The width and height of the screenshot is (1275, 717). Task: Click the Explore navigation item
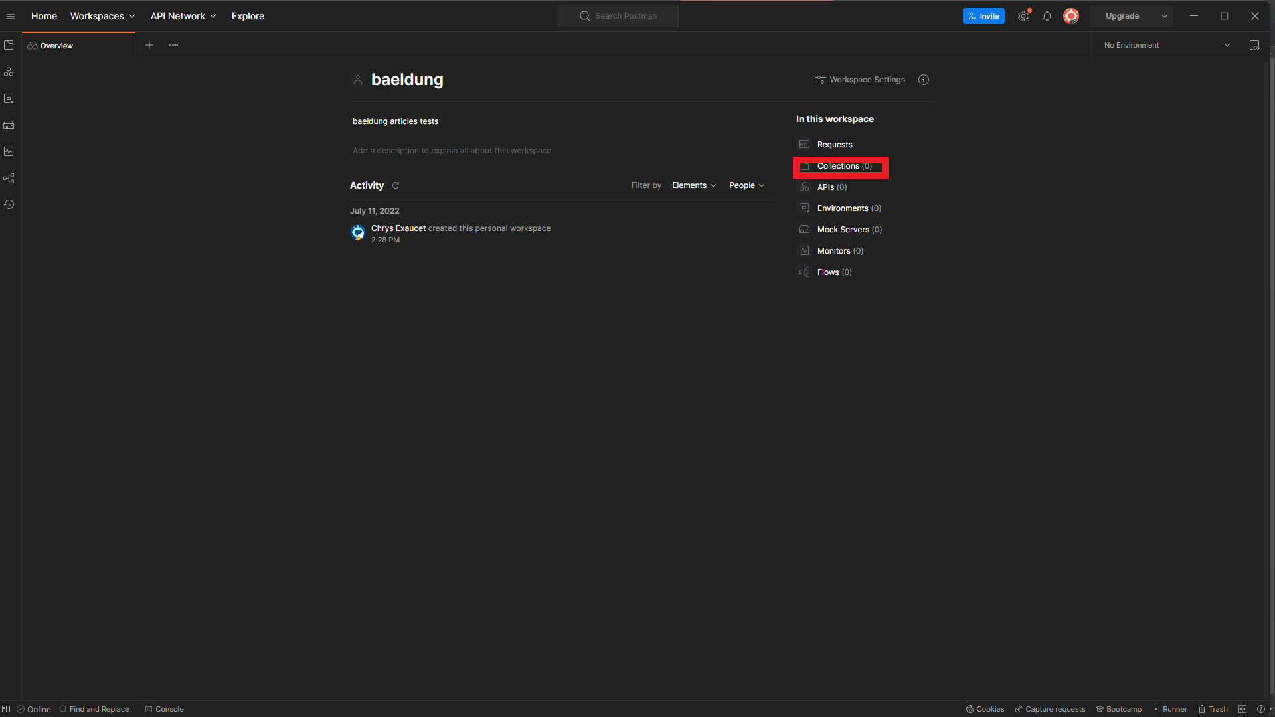(x=248, y=16)
